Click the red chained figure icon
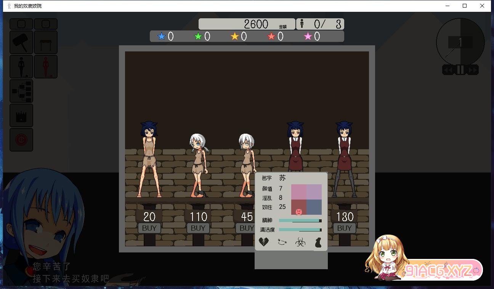 point(46,67)
